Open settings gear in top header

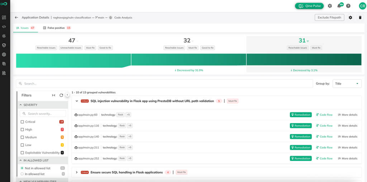coord(330,6)
